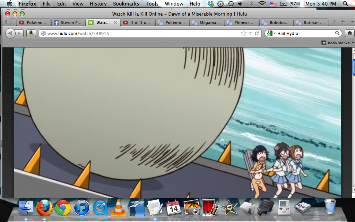Open the History menu
355x222 pixels.
[x=98, y=3]
